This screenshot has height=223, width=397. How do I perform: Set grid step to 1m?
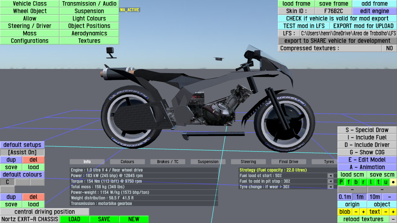[360, 197]
